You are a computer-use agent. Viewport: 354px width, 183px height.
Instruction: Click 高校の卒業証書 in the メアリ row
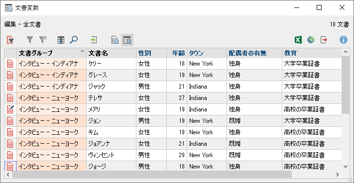point(312,109)
